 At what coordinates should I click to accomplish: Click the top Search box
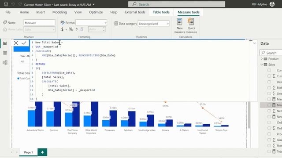176,4
